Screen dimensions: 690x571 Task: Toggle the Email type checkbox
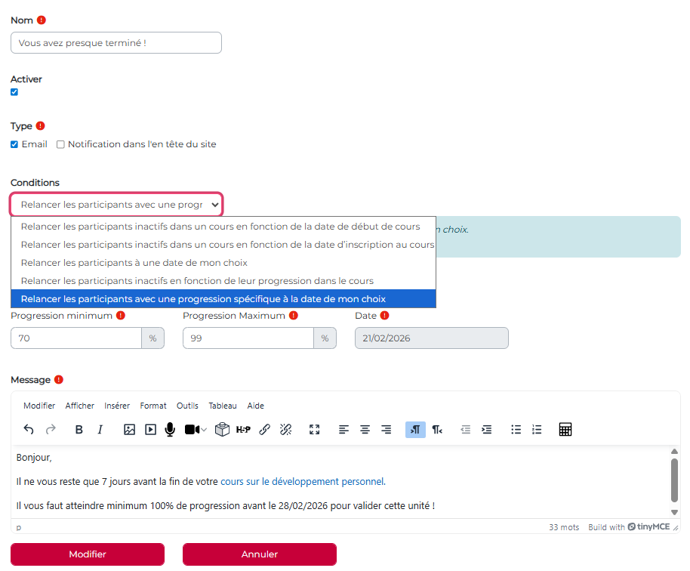point(14,144)
